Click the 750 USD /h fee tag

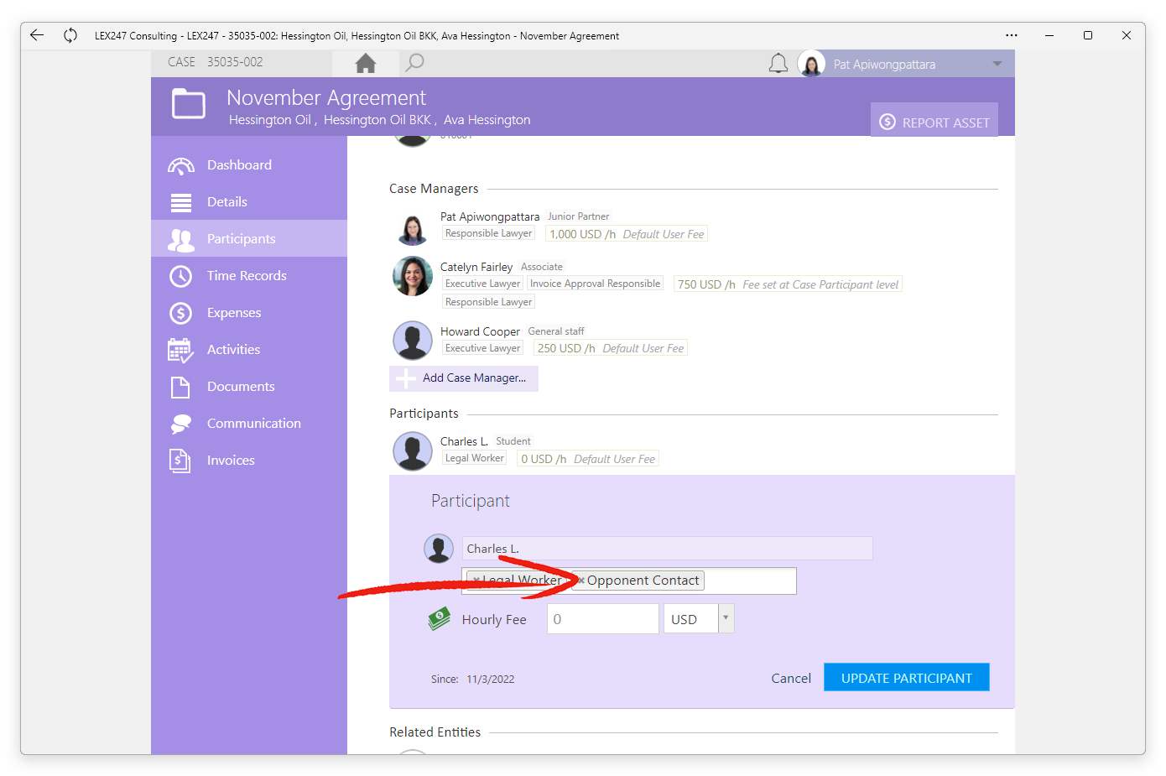pos(788,284)
